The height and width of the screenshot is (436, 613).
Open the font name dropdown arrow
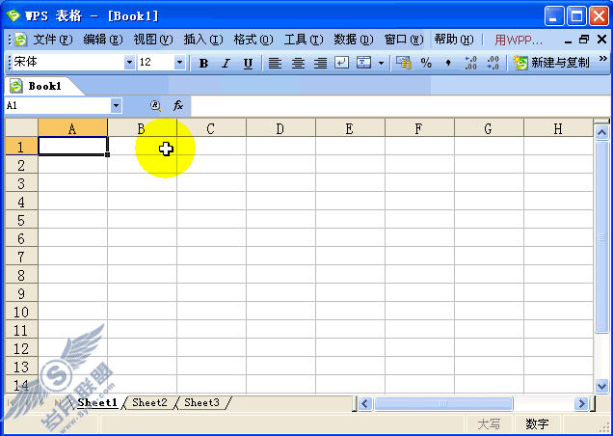click(x=129, y=63)
